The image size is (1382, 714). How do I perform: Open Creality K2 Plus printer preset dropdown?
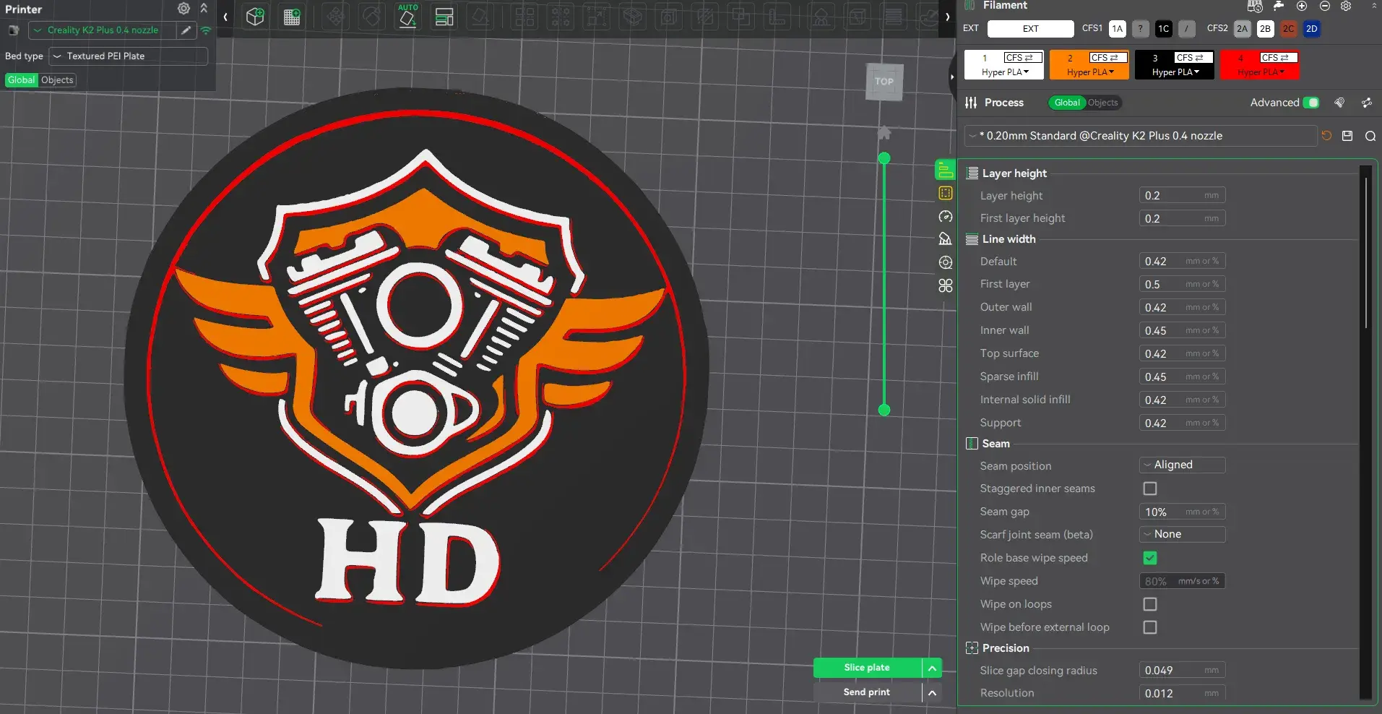(103, 30)
